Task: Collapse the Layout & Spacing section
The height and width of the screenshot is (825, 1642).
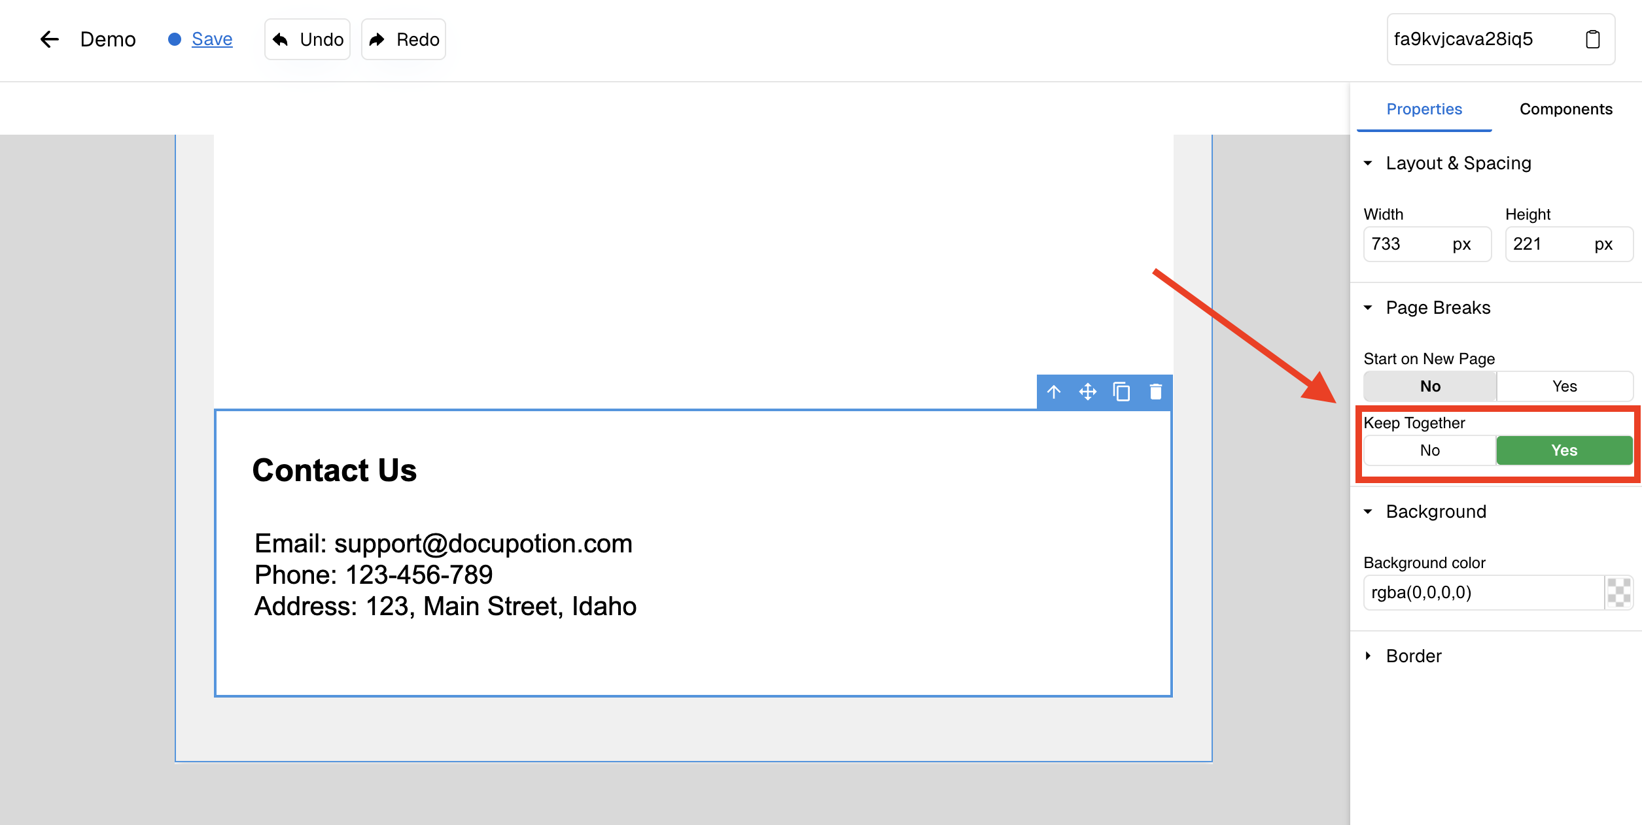Action: pyautogui.click(x=1369, y=163)
